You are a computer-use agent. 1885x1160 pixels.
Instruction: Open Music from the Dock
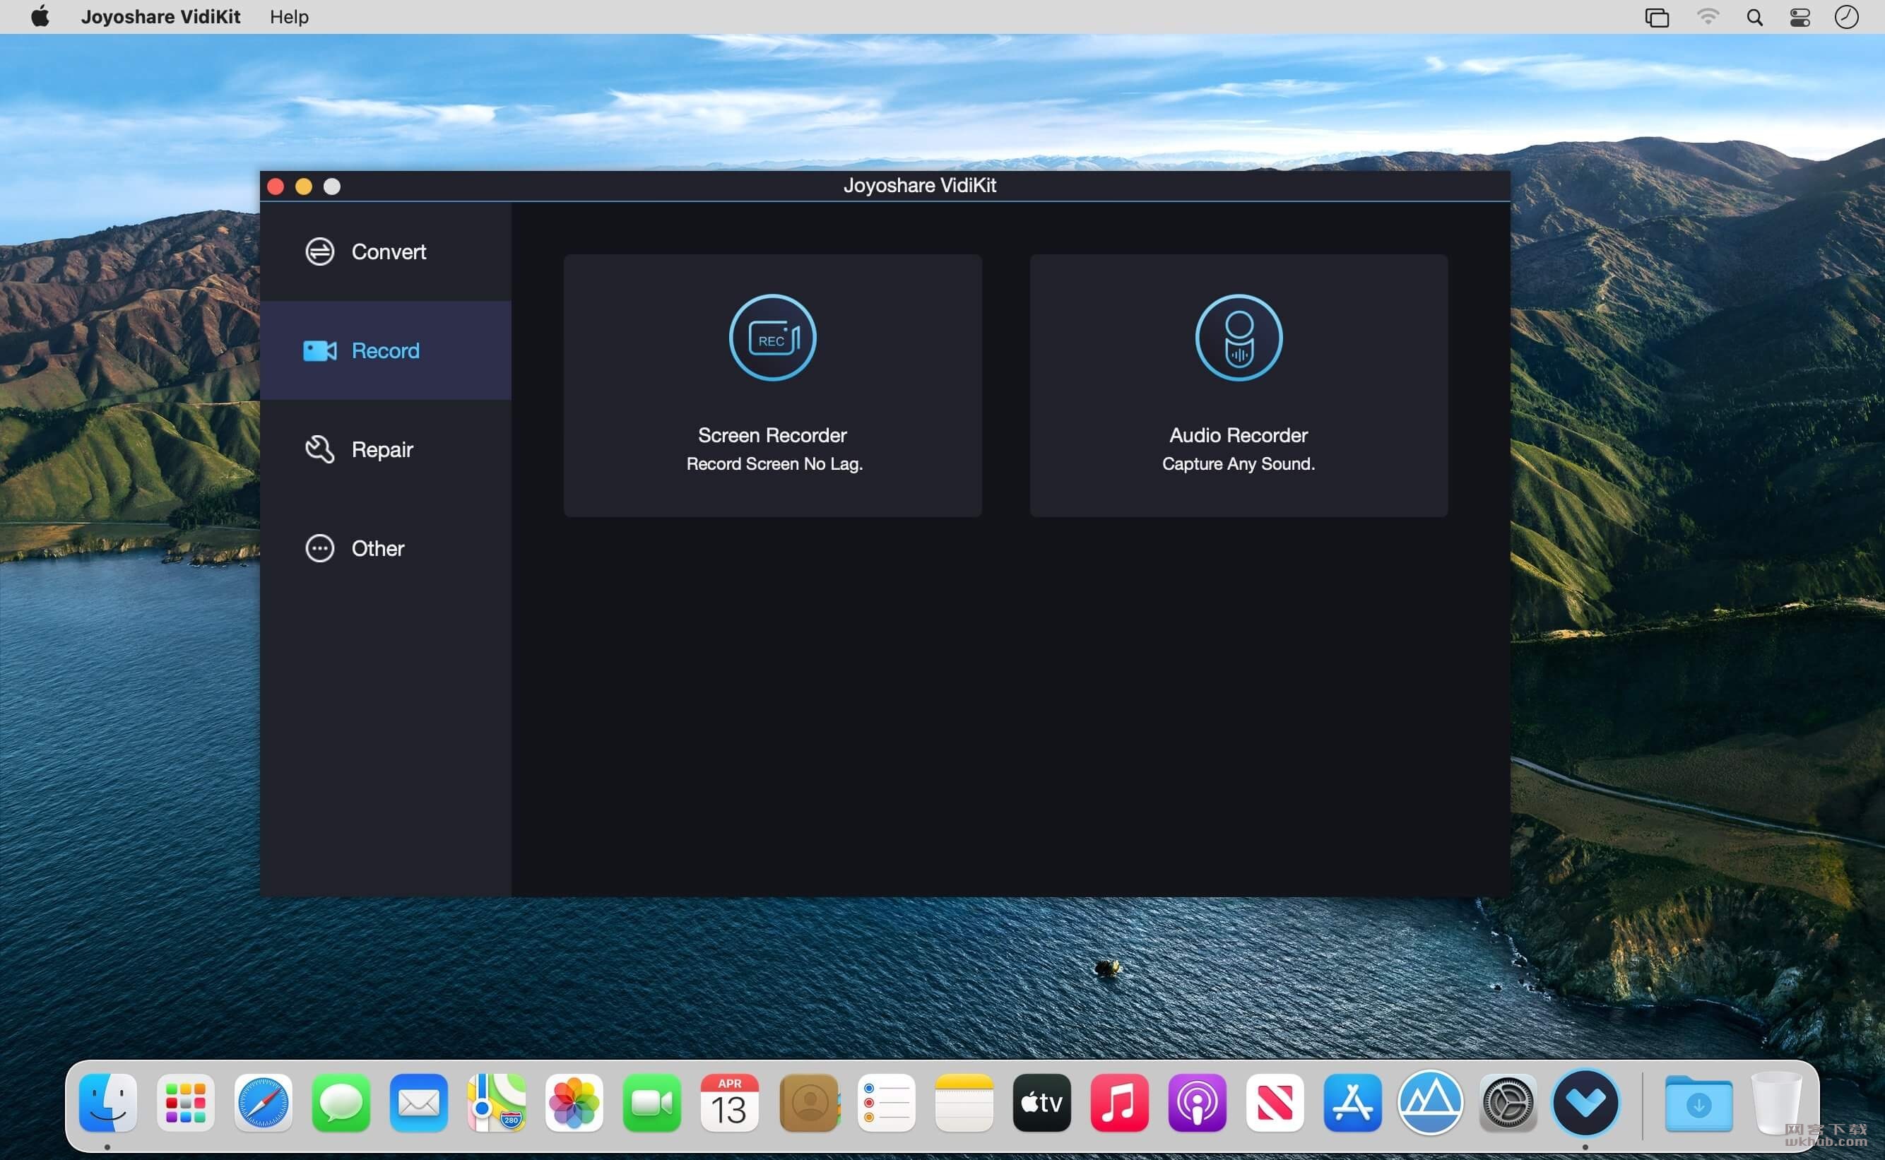click(1119, 1103)
